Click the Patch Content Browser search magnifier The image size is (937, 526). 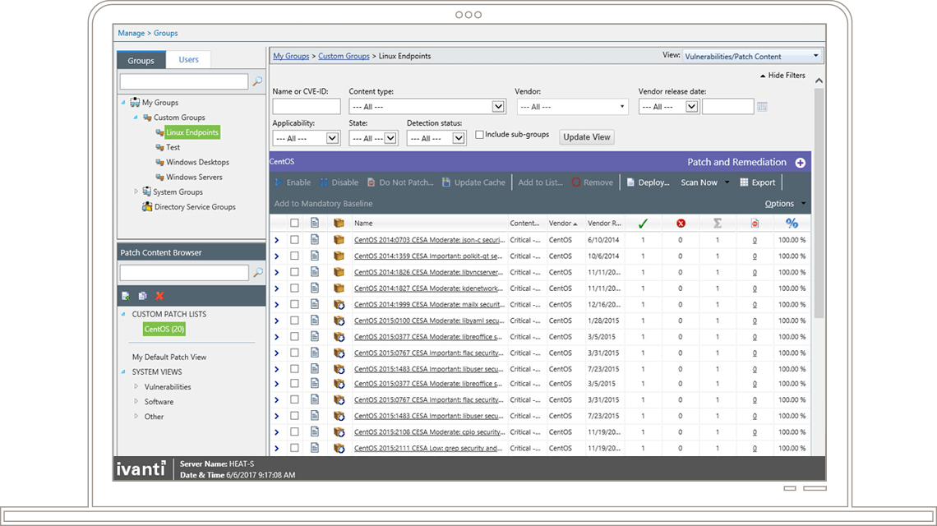[258, 272]
